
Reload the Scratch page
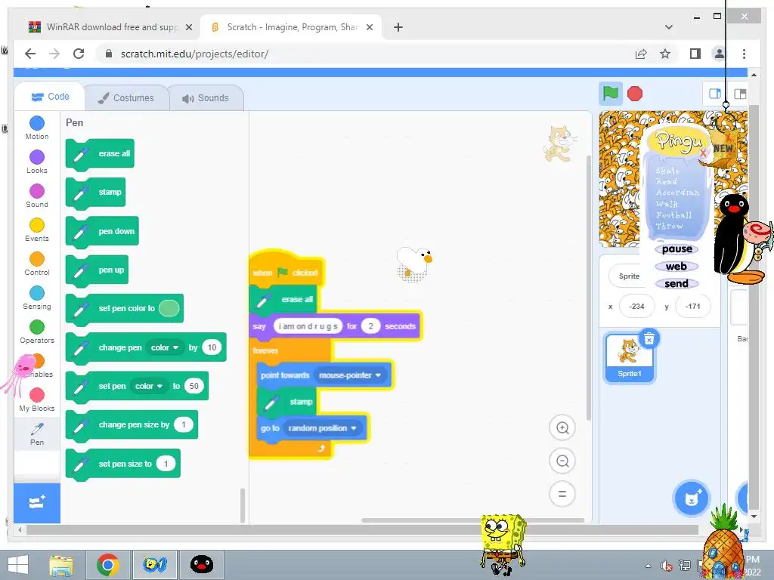pyautogui.click(x=79, y=54)
